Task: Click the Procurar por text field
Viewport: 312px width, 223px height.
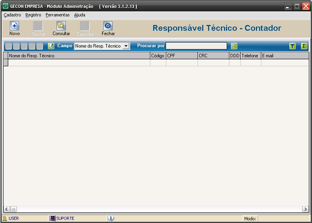Action: [x=196, y=46]
